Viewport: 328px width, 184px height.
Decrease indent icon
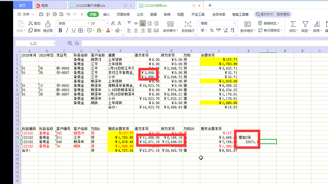(150, 23)
